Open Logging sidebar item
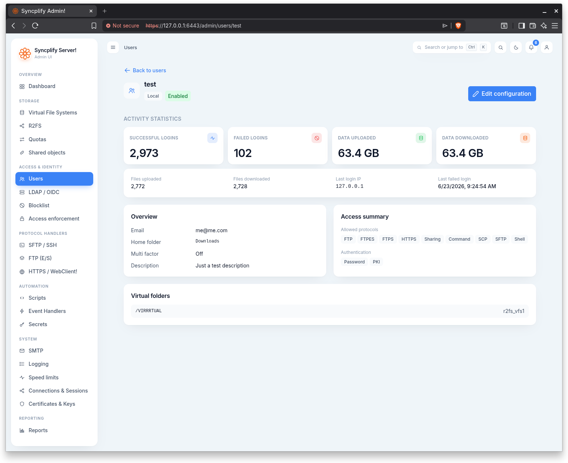 [54, 364]
